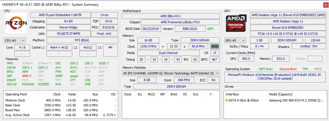The image size is (329, 121).
Task: Click the Minimum Clock row
Action: point(60,100)
